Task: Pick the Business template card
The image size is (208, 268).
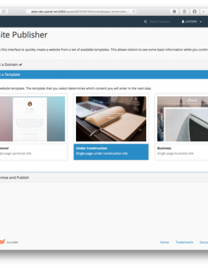Action: tap(181, 127)
